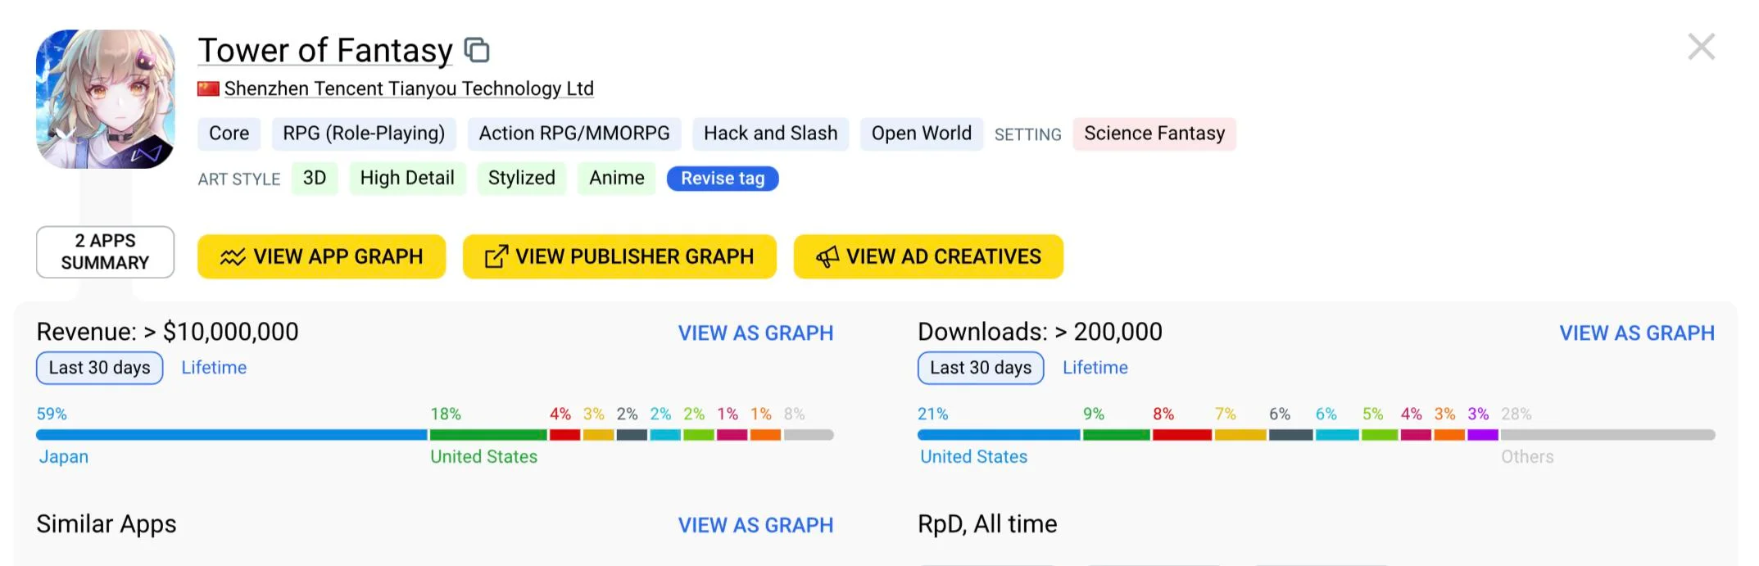Click the China flag icon by publisher

[x=208, y=88]
